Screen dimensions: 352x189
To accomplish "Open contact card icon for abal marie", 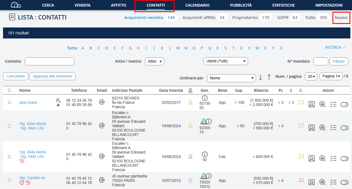I will (x=311, y=104).
